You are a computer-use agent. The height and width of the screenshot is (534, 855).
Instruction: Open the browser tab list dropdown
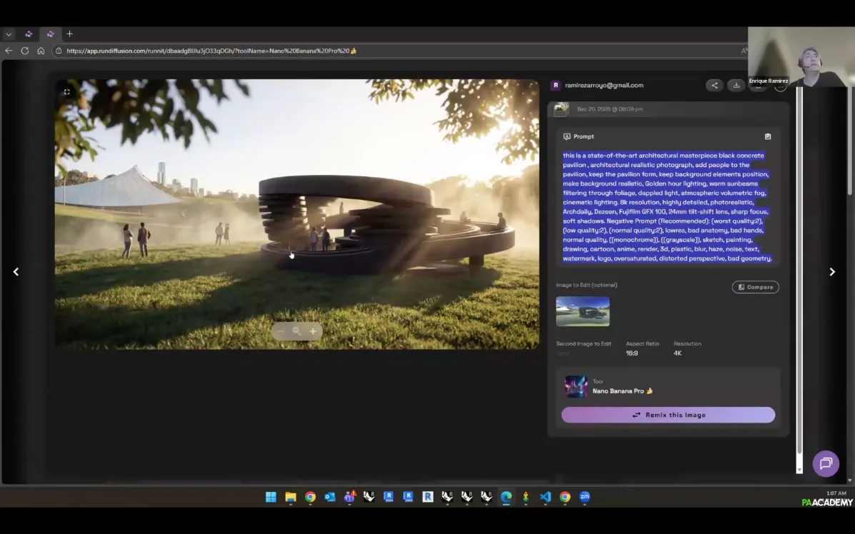[x=9, y=34]
